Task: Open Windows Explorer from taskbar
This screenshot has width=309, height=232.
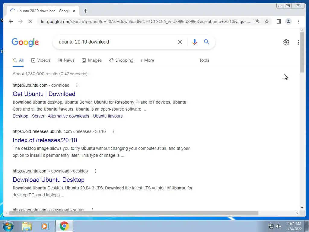Action: pos(27,226)
